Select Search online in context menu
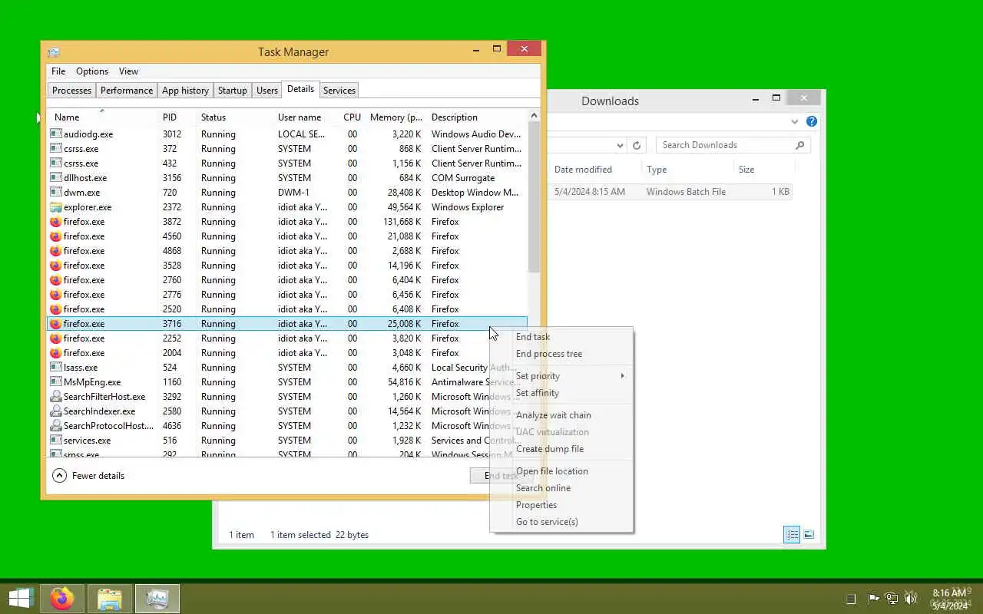The width and height of the screenshot is (983, 614). coord(561,488)
